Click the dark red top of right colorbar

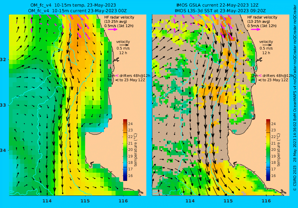(x=268, y=121)
